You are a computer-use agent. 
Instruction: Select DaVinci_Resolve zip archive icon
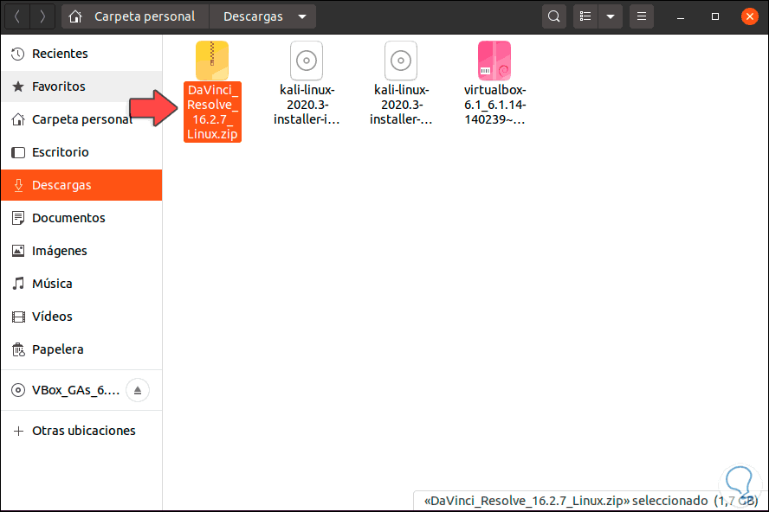(x=212, y=61)
